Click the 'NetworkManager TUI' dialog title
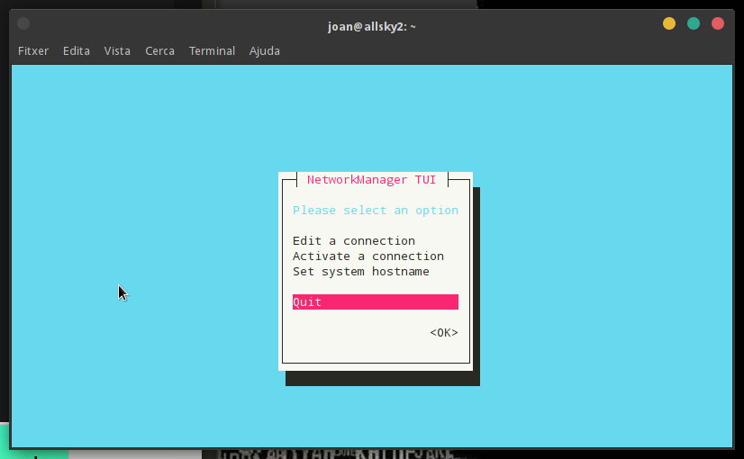The width and height of the screenshot is (744, 459). pos(371,180)
